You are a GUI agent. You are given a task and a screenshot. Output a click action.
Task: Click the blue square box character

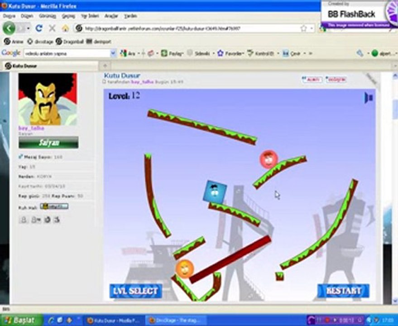[215, 192]
